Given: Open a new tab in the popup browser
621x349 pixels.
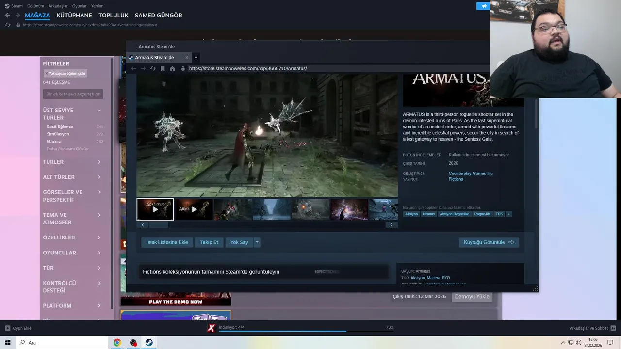Looking at the screenshot, I should (x=196, y=57).
